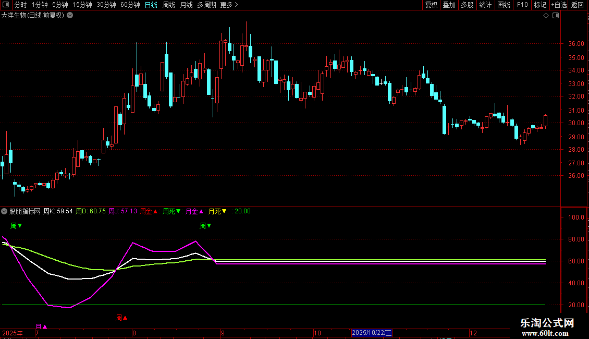
Task: Switch to 月线 monthly chart
Action: point(186,5)
